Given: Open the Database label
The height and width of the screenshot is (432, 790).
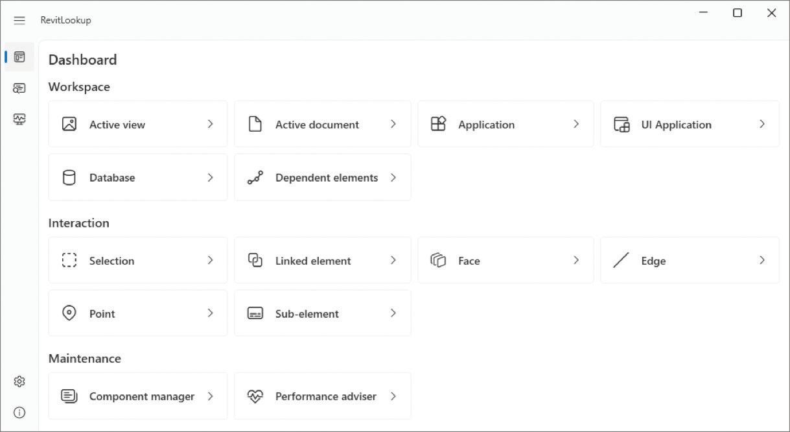Looking at the screenshot, I should tap(112, 178).
